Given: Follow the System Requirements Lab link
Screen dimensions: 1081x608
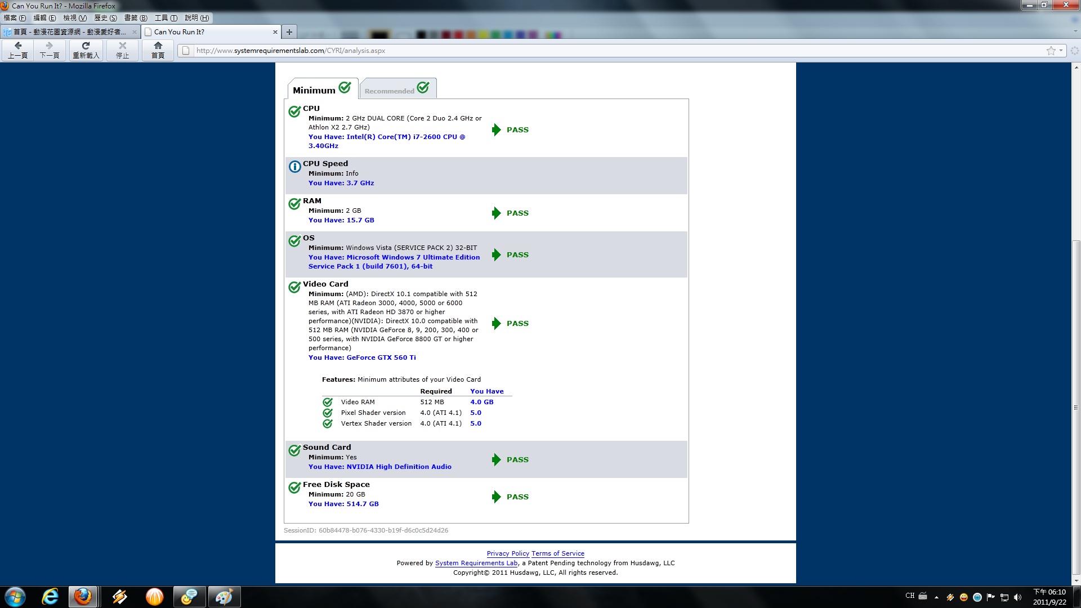Looking at the screenshot, I should click(476, 563).
